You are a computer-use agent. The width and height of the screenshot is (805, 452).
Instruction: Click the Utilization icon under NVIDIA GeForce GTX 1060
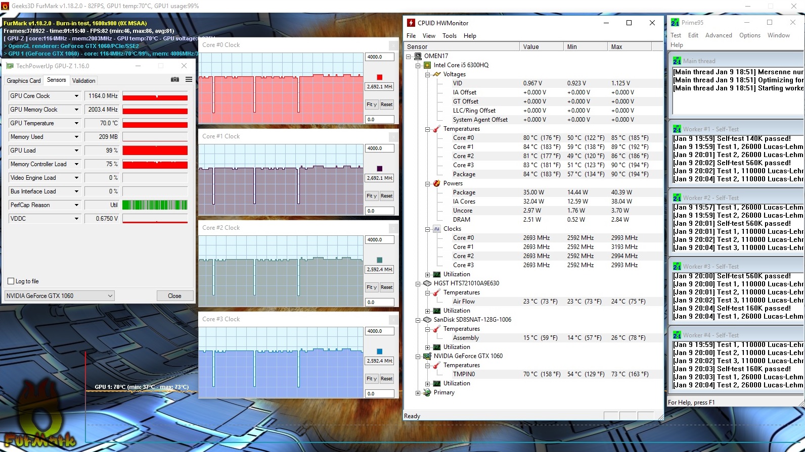(x=437, y=383)
